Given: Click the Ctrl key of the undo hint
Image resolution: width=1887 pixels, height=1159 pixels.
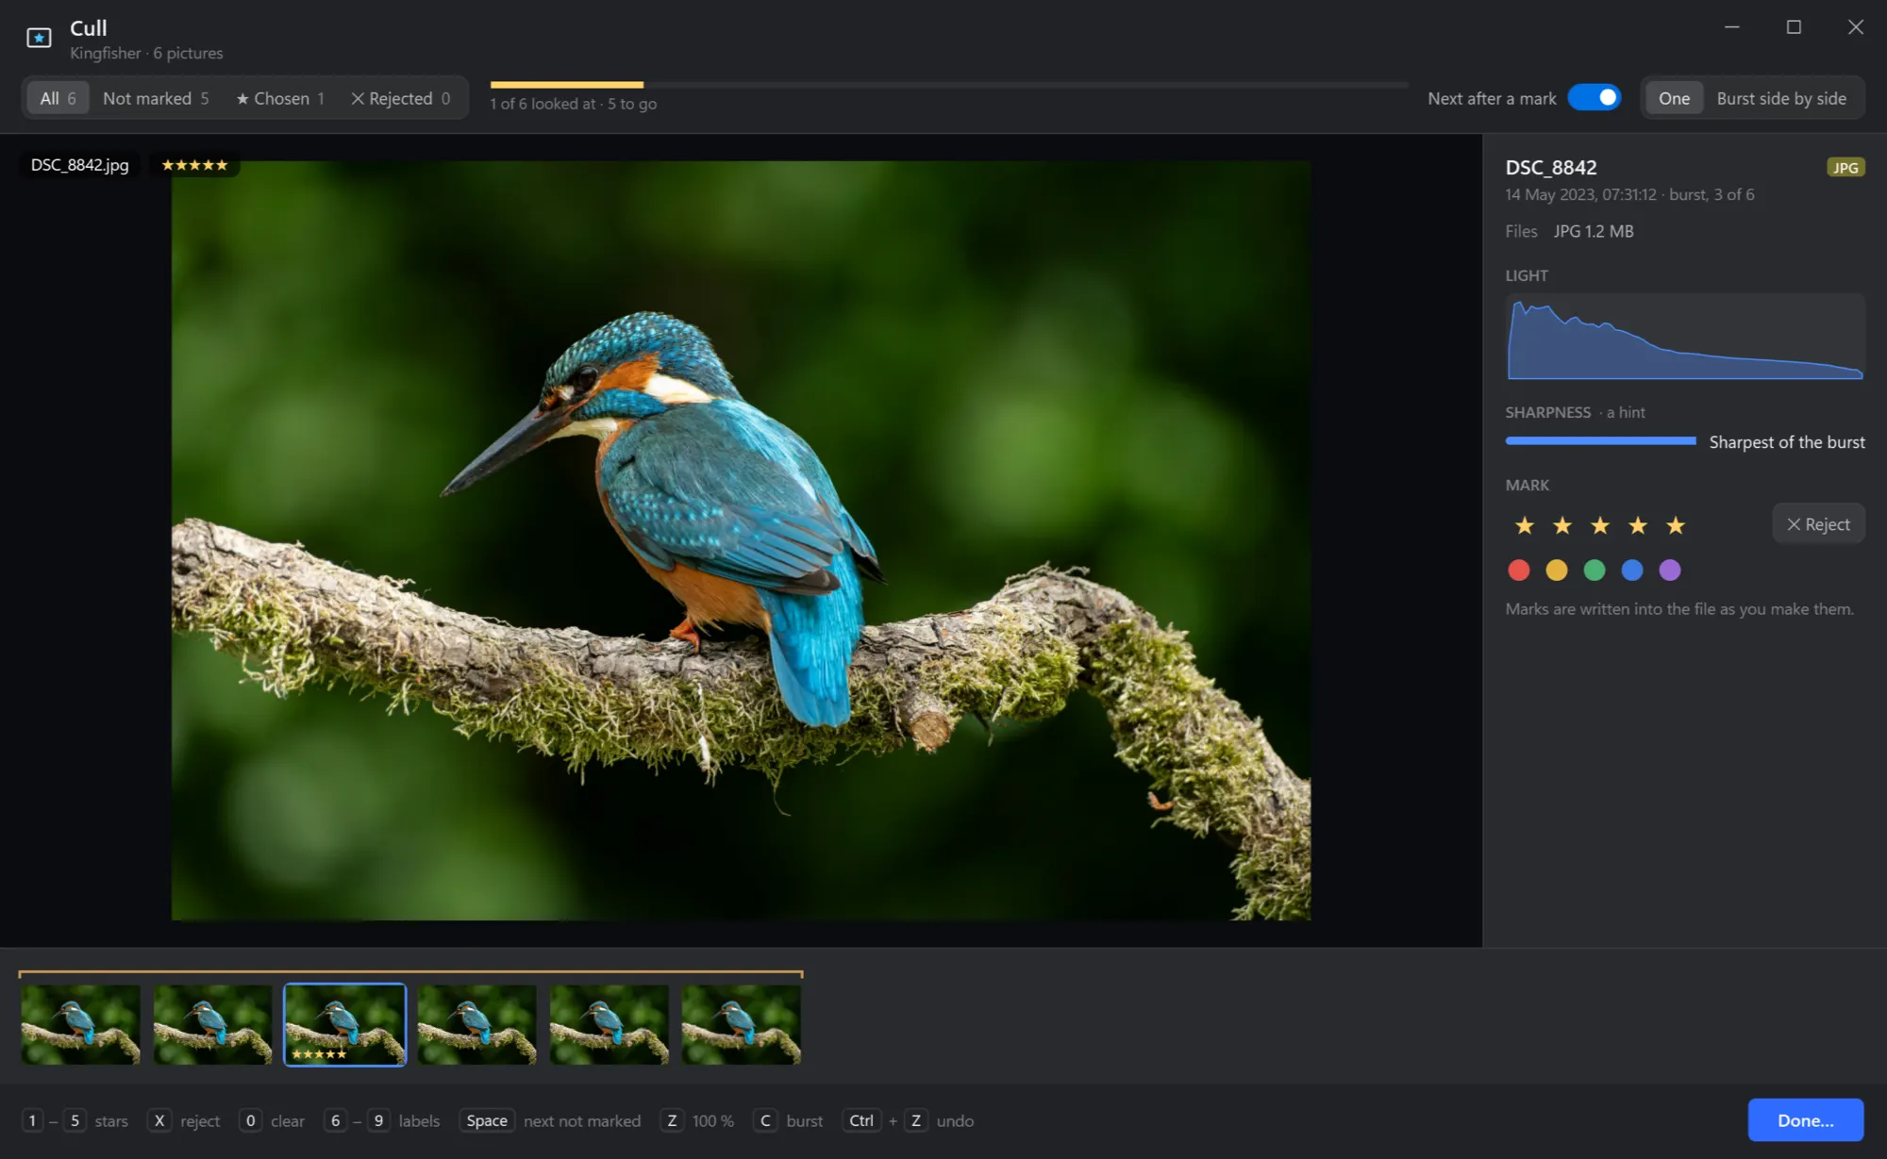Looking at the screenshot, I should point(861,1120).
